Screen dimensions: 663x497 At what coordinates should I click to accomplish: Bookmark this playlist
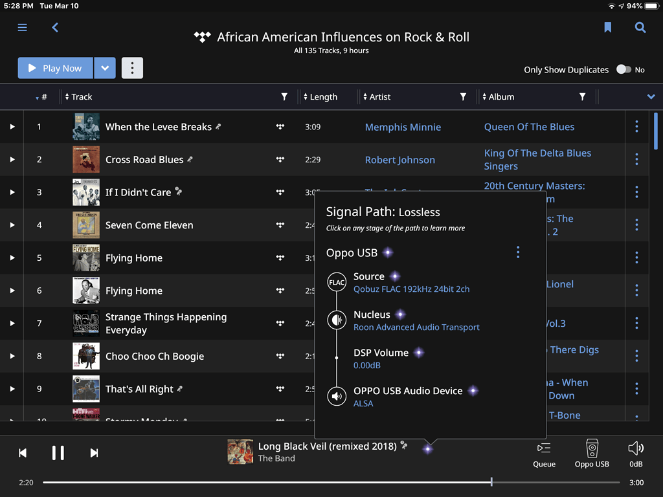pyautogui.click(x=607, y=28)
